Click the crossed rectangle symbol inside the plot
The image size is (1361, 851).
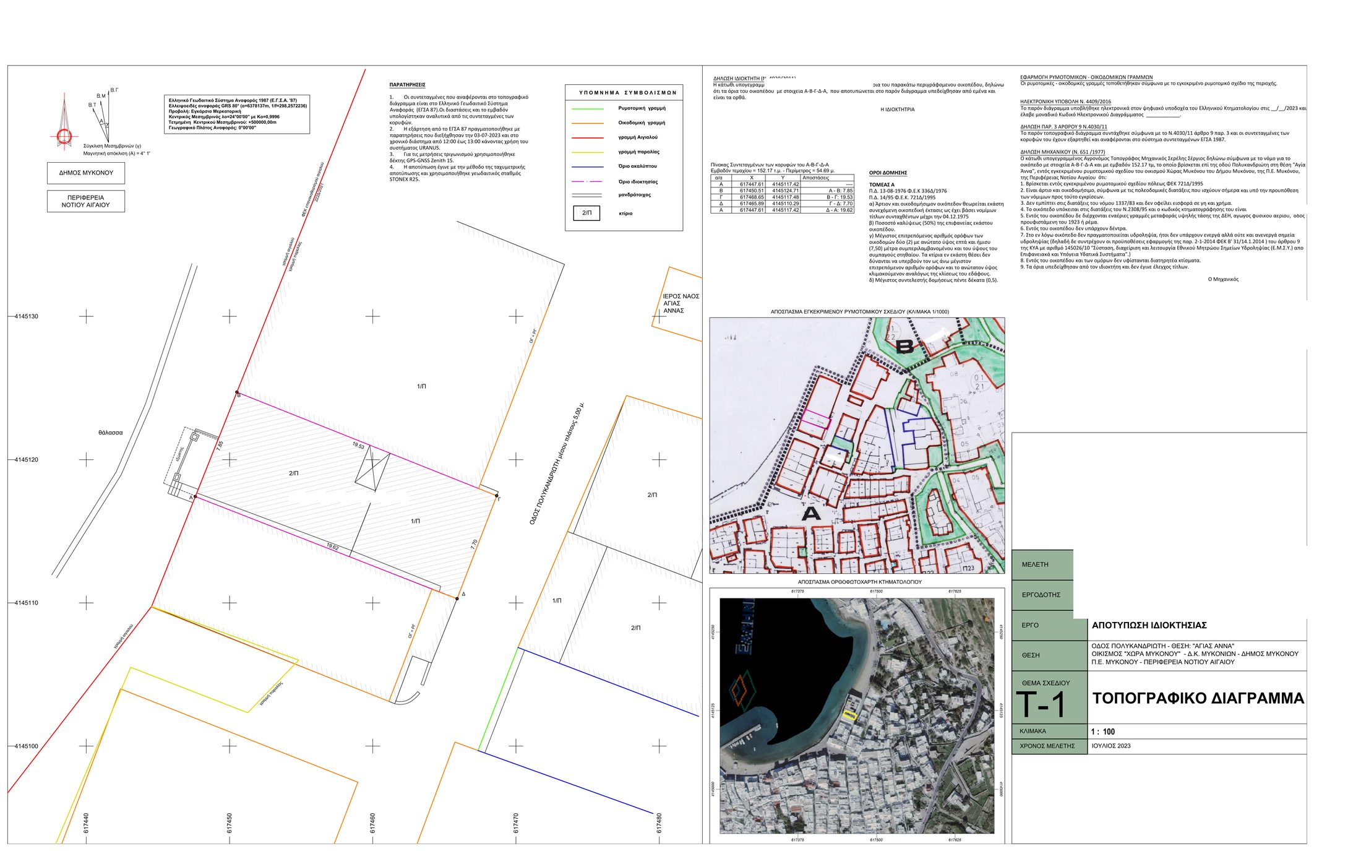pos(372,469)
